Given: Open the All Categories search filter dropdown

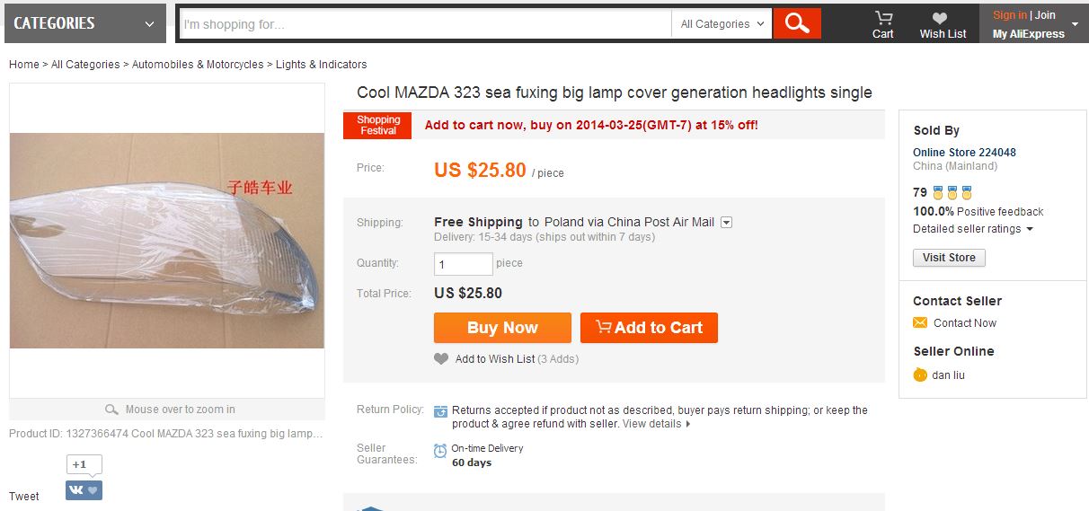Looking at the screenshot, I should (722, 24).
